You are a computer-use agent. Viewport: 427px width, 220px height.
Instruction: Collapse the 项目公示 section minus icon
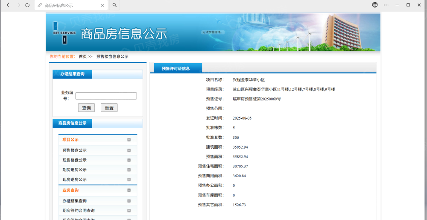click(129, 140)
